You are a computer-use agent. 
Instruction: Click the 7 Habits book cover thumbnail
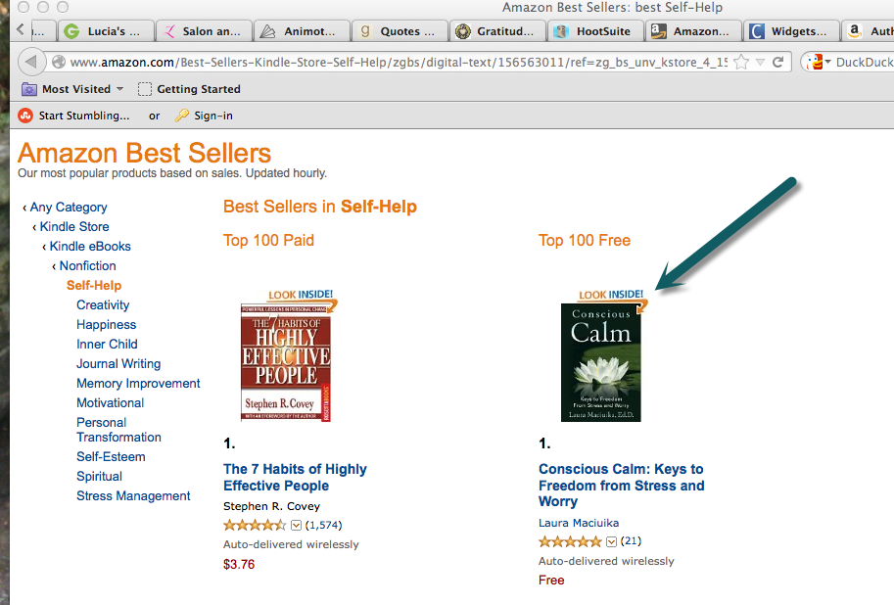point(286,362)
